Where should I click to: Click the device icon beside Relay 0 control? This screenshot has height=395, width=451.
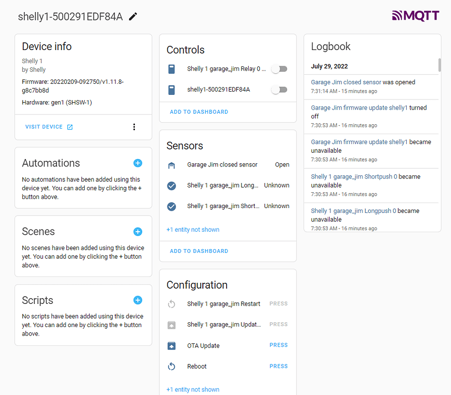[171, 69]
